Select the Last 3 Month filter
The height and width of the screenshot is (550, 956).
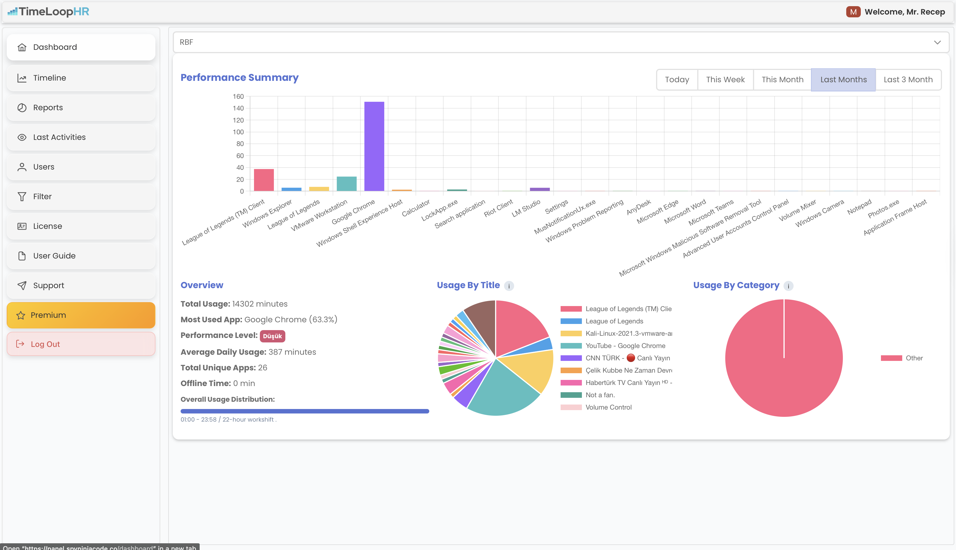click(908, 79)
